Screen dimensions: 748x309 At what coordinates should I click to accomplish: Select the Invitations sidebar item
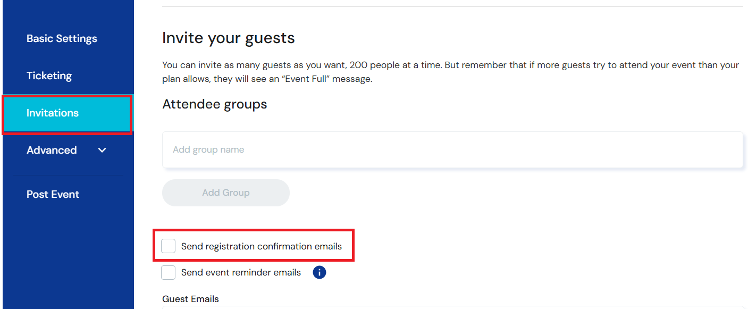tap(53, 113)
